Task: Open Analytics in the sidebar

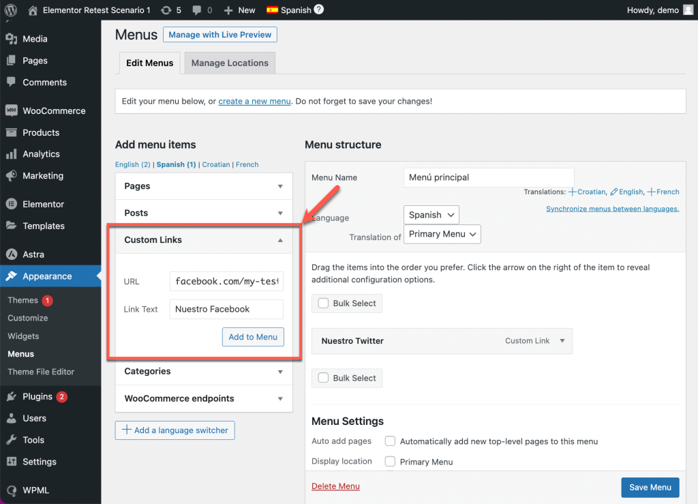Action: (41, 154)
